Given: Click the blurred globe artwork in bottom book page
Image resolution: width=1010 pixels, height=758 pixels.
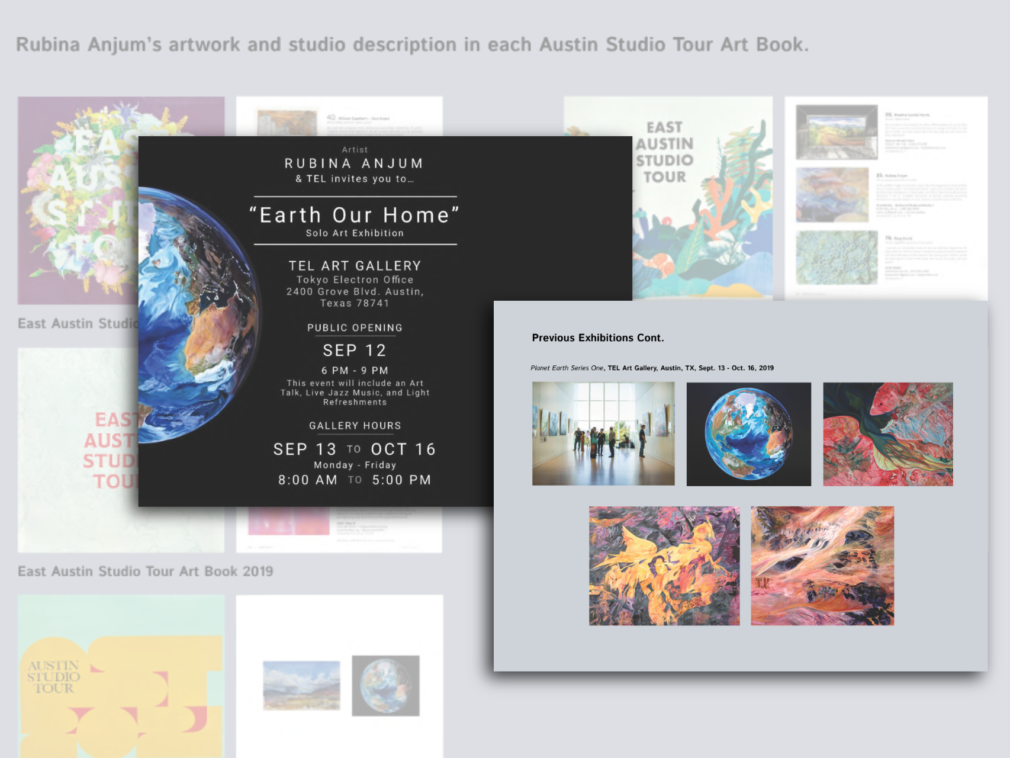Looking at the screenshot, I should pos(385,686).
